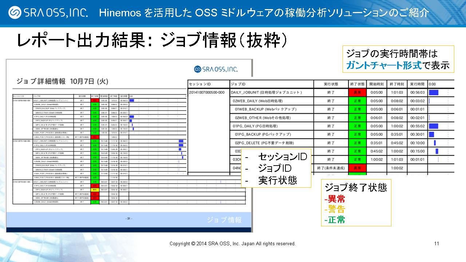
Task: Click the ジョブ情報 footer label of the report page
Action: pyautogui.click(x=224, y=220)
